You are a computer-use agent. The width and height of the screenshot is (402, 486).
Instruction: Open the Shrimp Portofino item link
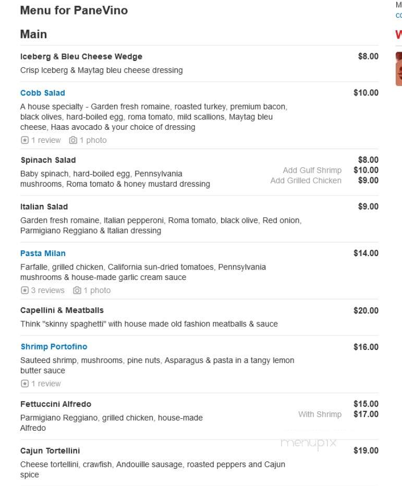[54, 347]
